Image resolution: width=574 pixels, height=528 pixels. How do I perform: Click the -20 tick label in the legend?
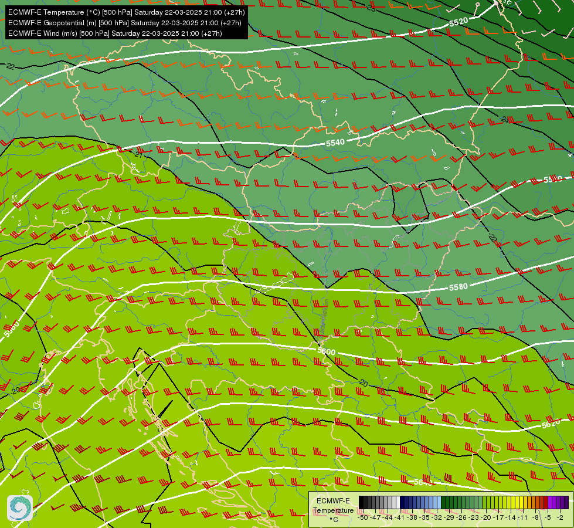point(486,517)
